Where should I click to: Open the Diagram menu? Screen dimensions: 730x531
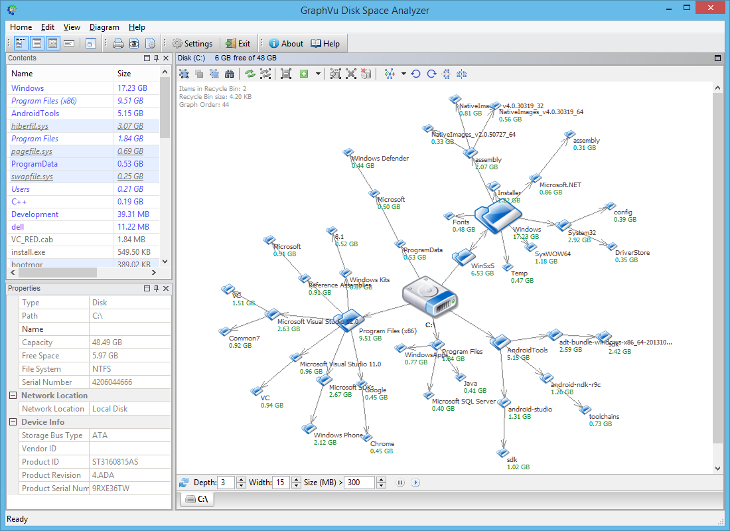[104, 27]
